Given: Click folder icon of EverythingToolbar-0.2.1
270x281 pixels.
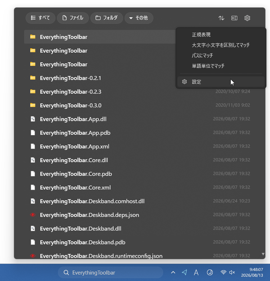Looking at the screenshot, I should pos(33,78).
